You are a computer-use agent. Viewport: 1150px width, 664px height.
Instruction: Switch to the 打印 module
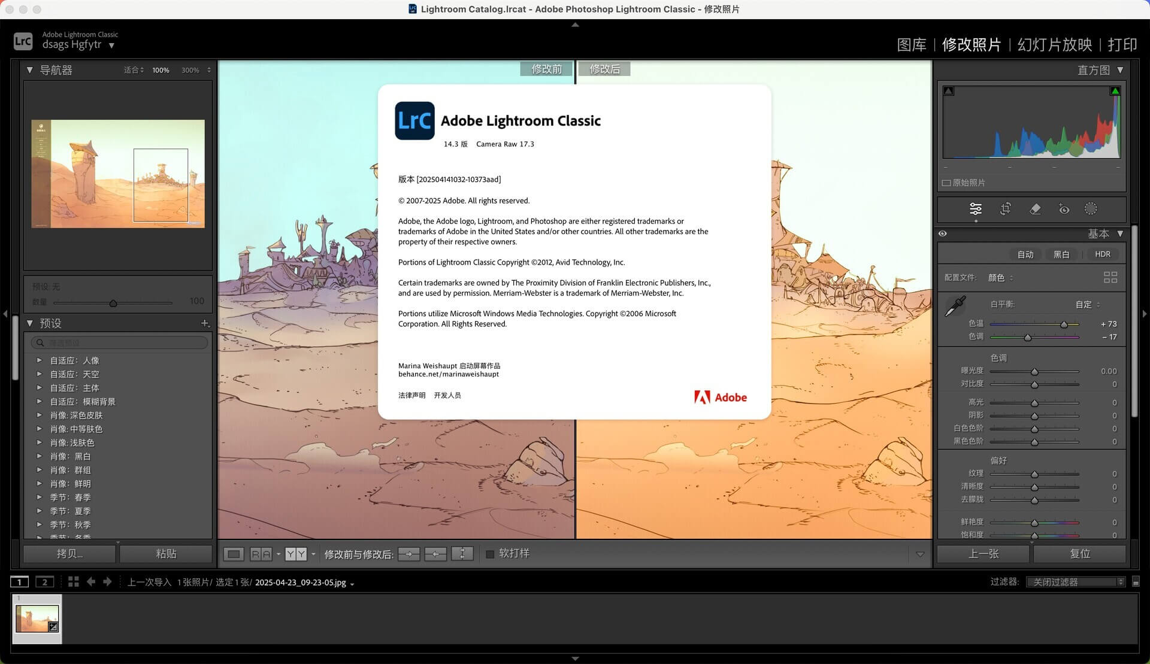coord(1122,45)
